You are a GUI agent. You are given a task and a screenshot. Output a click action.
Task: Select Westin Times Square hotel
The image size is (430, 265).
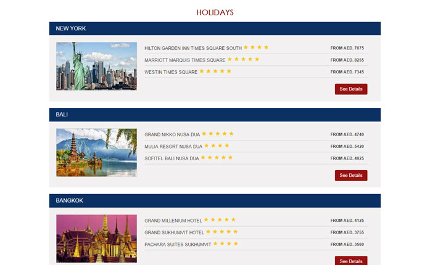171,72
